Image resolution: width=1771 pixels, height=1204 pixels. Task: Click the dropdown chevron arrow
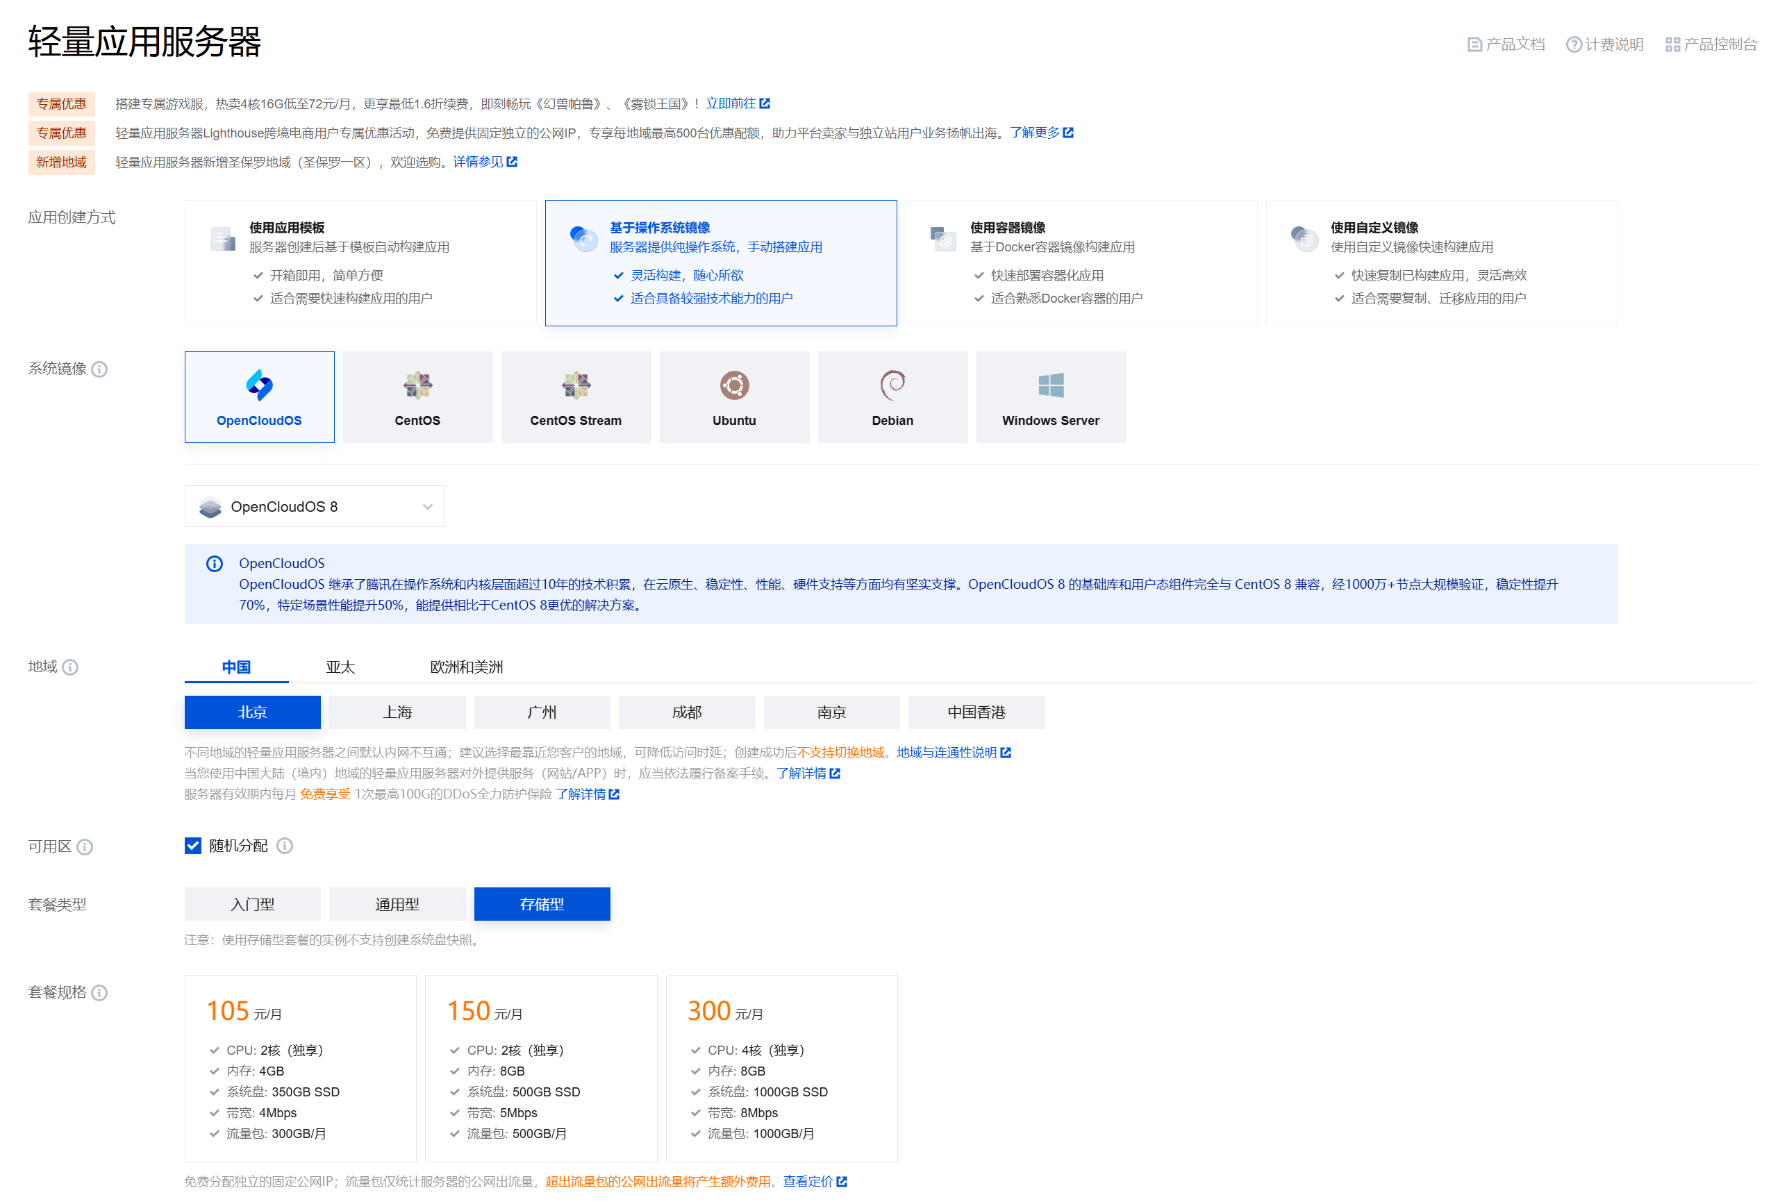[428, 508]
